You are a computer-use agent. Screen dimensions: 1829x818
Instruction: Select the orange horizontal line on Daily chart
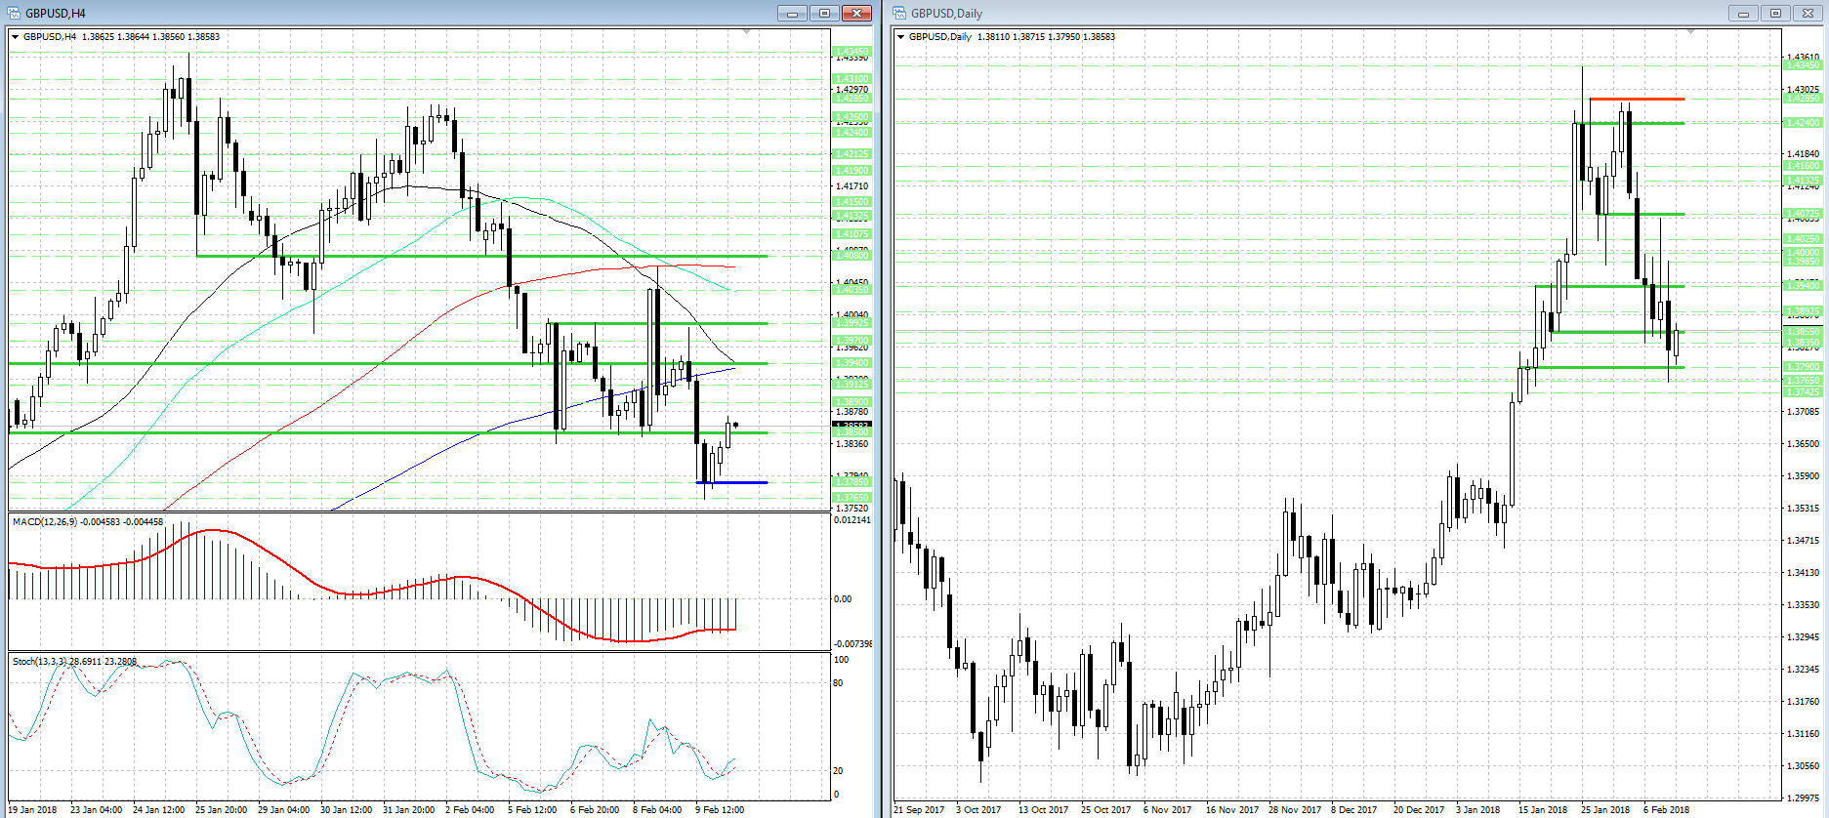point(1637,99)
